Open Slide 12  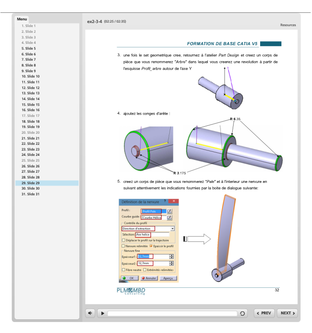[31, 88]
